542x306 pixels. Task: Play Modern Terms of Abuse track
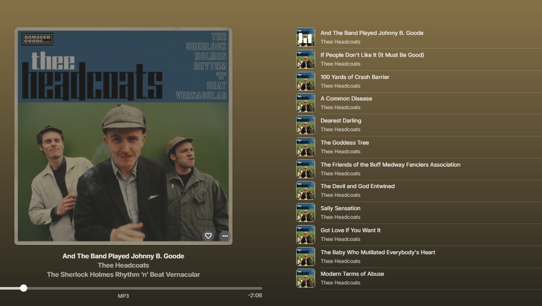[x=352, y=274]
